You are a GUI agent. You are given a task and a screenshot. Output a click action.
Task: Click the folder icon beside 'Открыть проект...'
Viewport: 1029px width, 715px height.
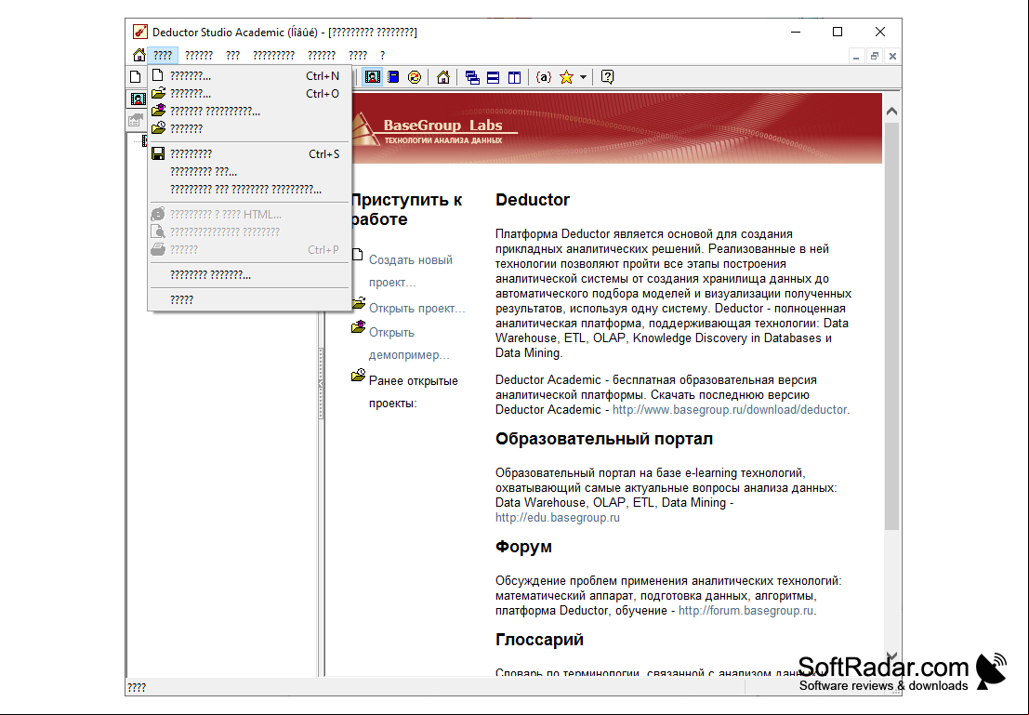(358, 303)
